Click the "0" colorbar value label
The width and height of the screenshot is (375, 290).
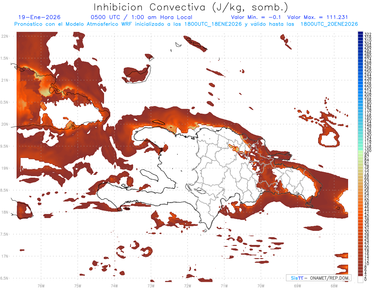coord(366,279)
